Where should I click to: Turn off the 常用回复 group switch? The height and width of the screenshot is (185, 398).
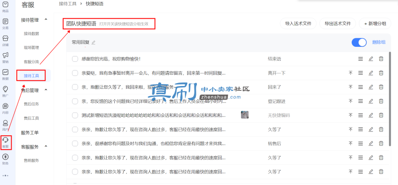[x=359, y=42]
